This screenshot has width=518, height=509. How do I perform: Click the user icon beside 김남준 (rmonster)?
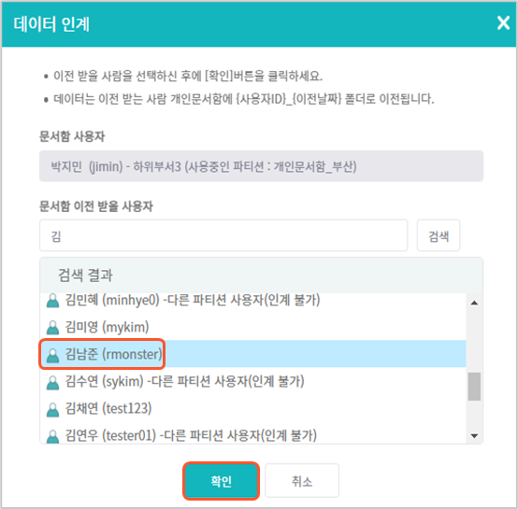[53, 355]
